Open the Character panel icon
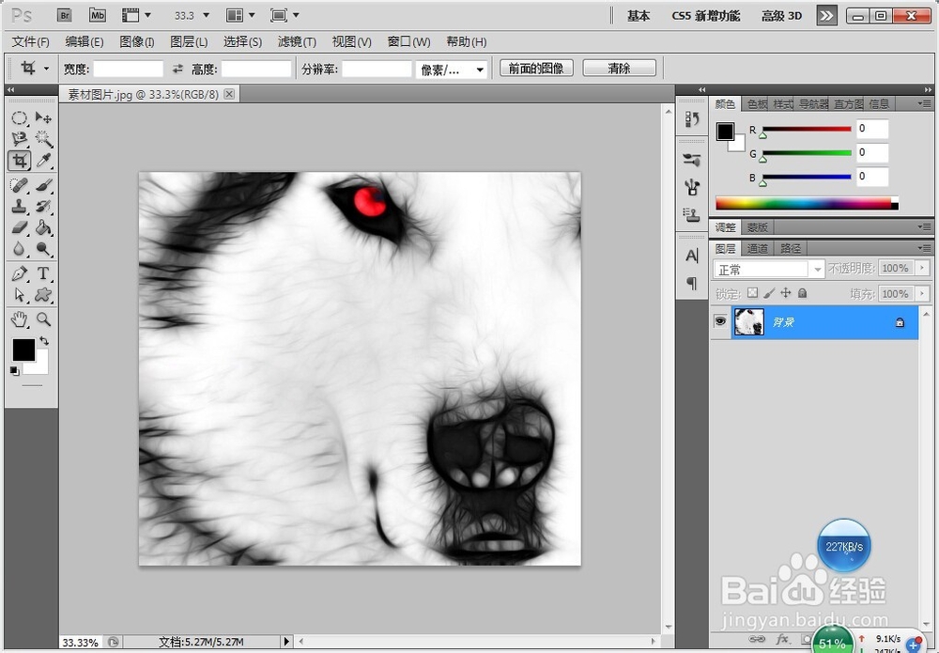This screenshot has height=653, width=939. pyautogui.click(x=692, y=256)
